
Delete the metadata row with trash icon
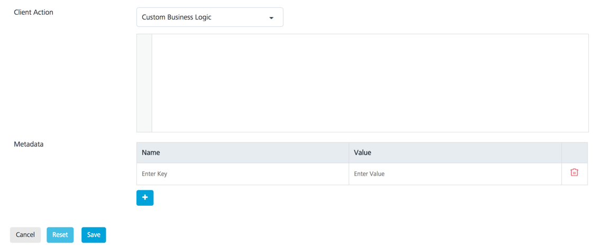coord(574,173)
